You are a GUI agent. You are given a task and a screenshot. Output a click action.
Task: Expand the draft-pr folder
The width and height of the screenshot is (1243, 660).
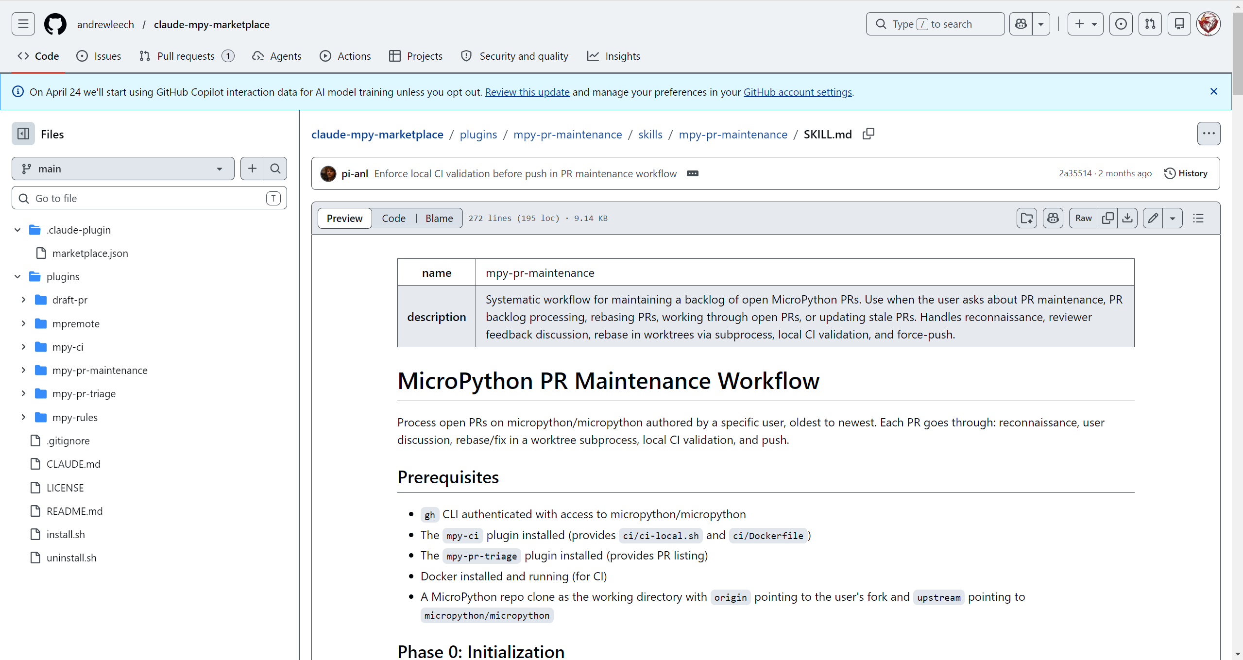[23, 300]
